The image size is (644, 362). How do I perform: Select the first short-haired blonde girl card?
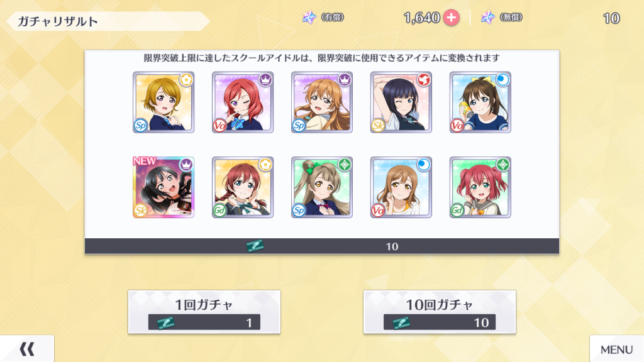tap(164, 102)
